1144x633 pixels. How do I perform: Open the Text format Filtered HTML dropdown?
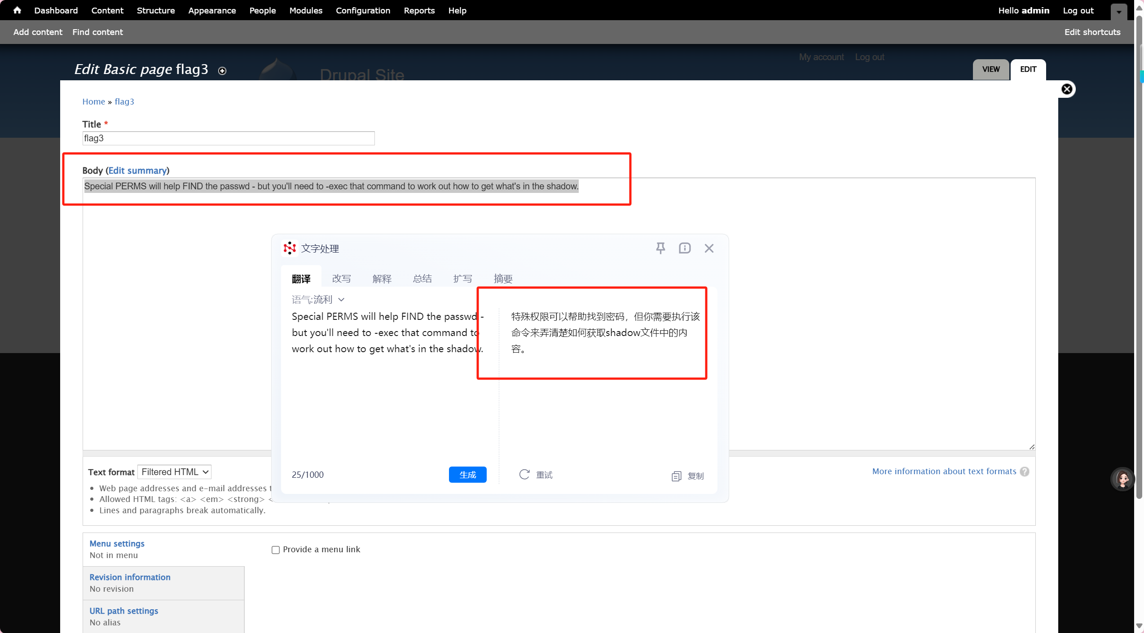point(174,472)
